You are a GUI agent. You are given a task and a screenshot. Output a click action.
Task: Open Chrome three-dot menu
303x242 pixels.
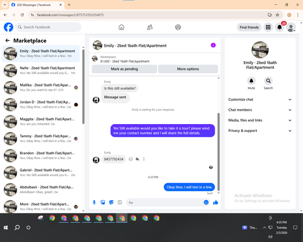[298, 15]
